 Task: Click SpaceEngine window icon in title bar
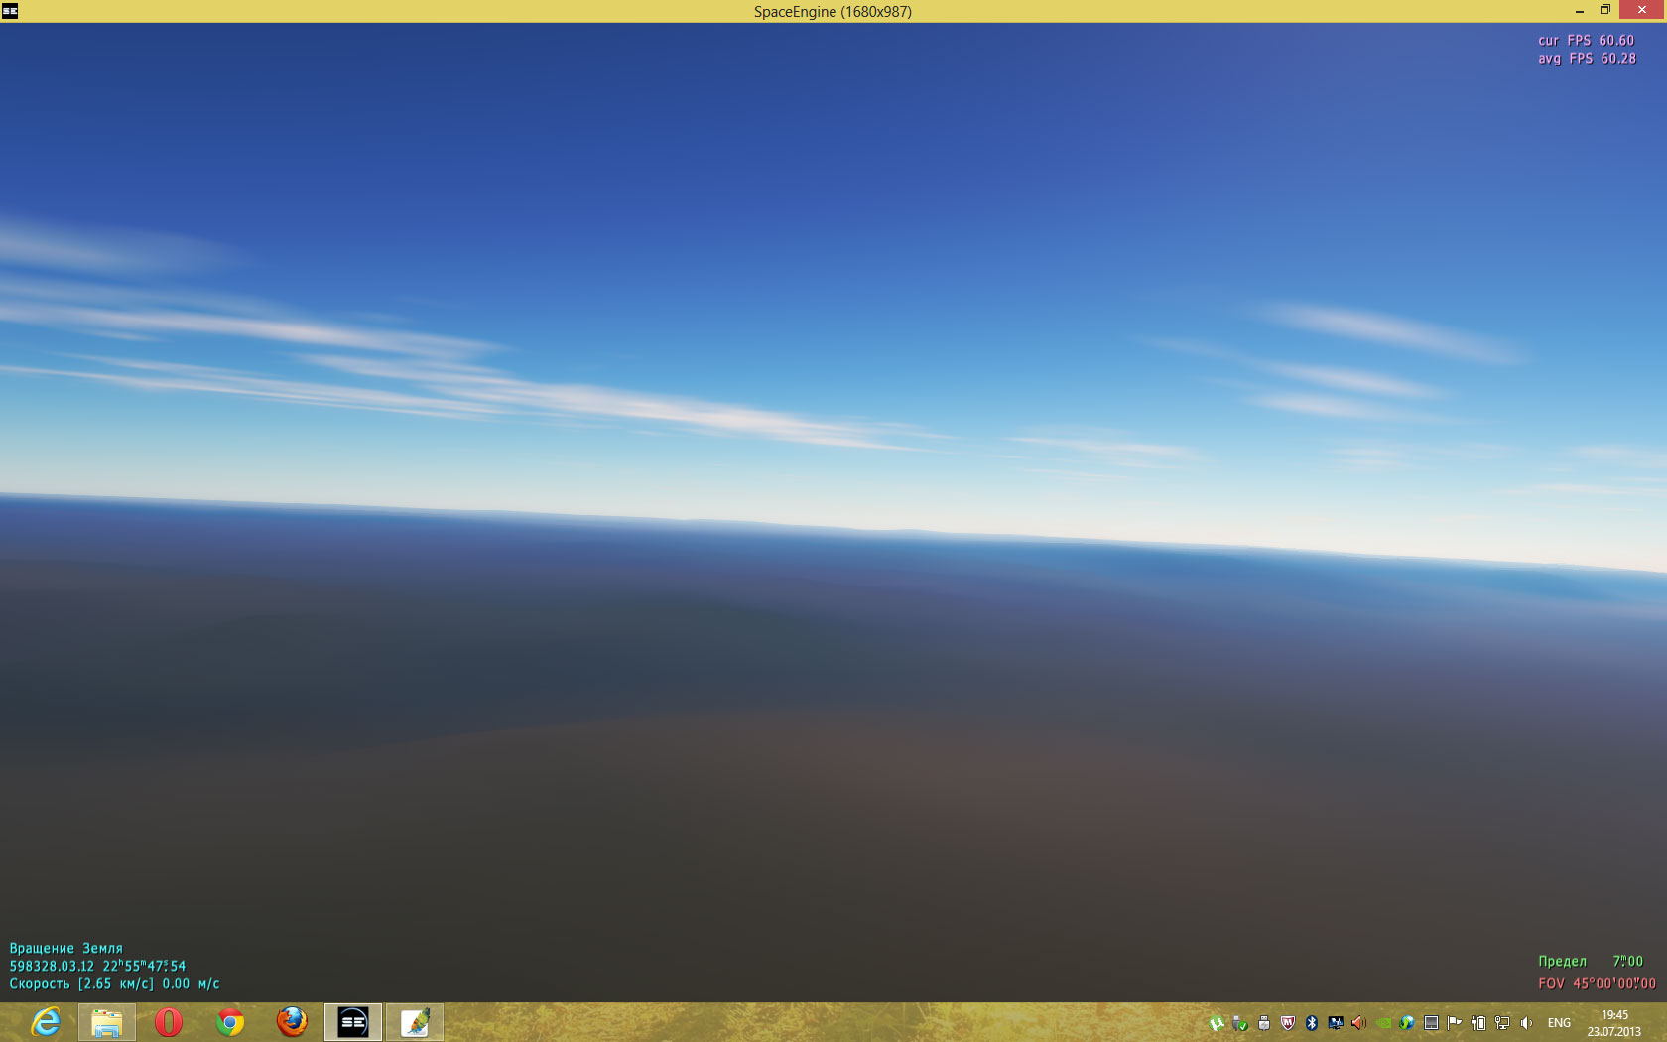(x=10, y=11)
